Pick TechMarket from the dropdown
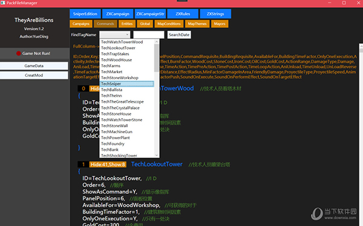363x226 pixels. 127,72
